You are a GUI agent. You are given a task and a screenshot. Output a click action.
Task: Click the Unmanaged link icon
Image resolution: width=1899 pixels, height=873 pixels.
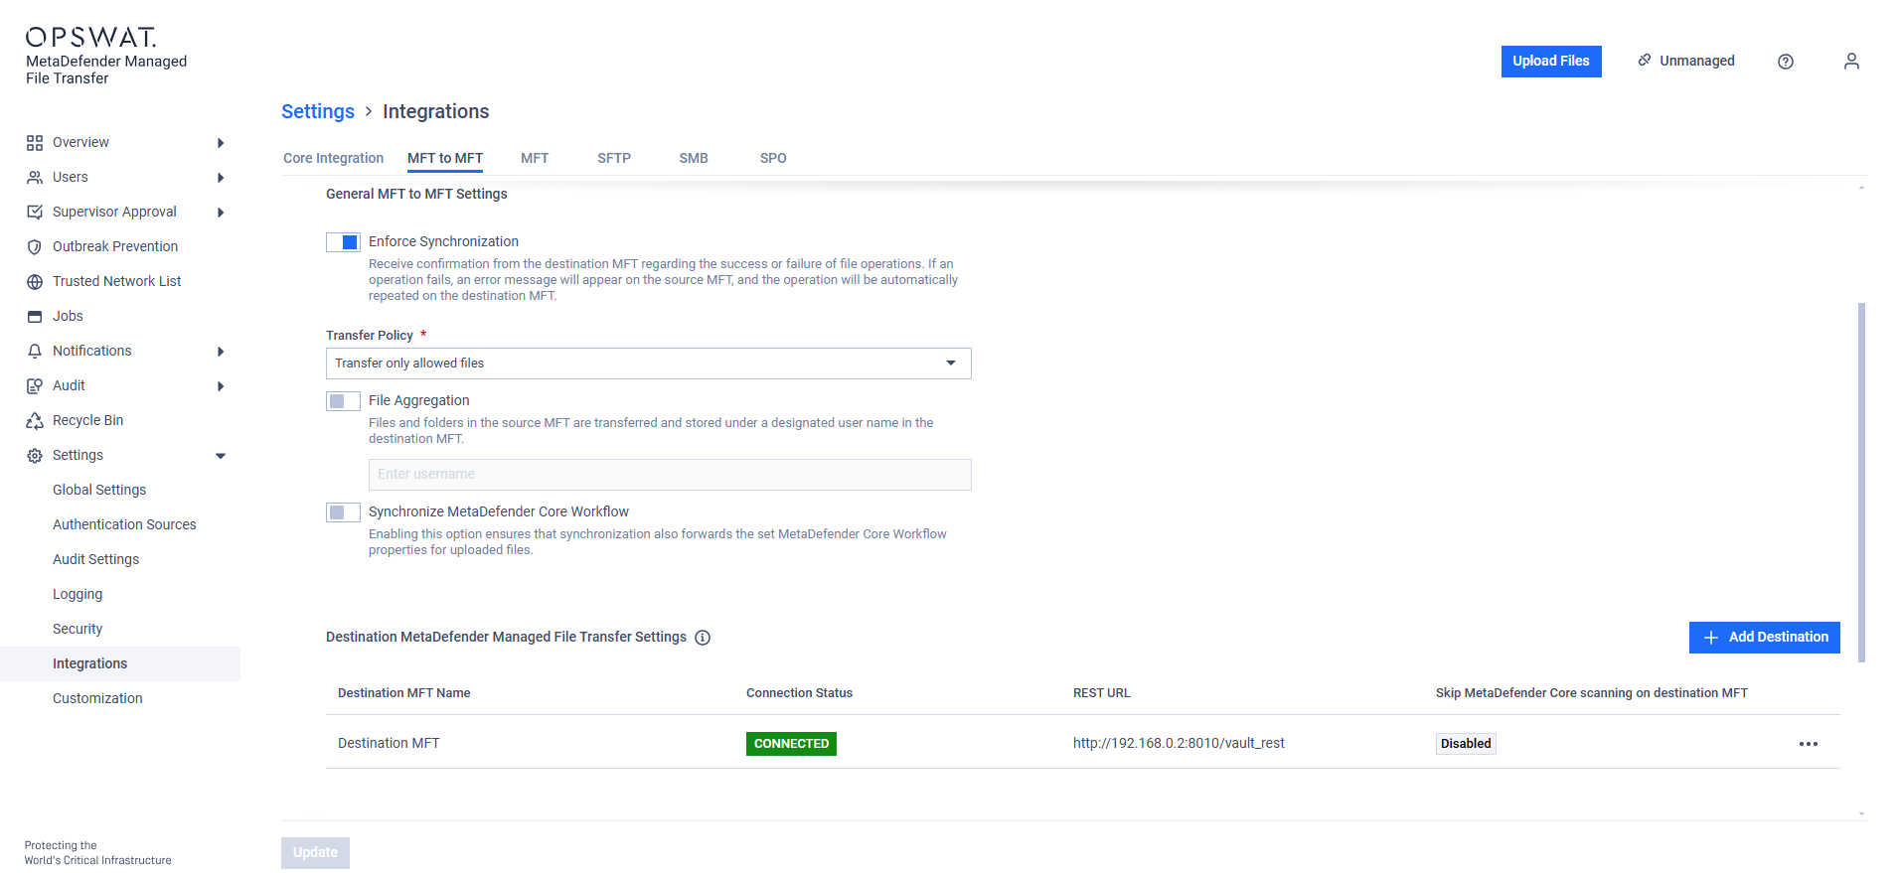point(1645,61)
